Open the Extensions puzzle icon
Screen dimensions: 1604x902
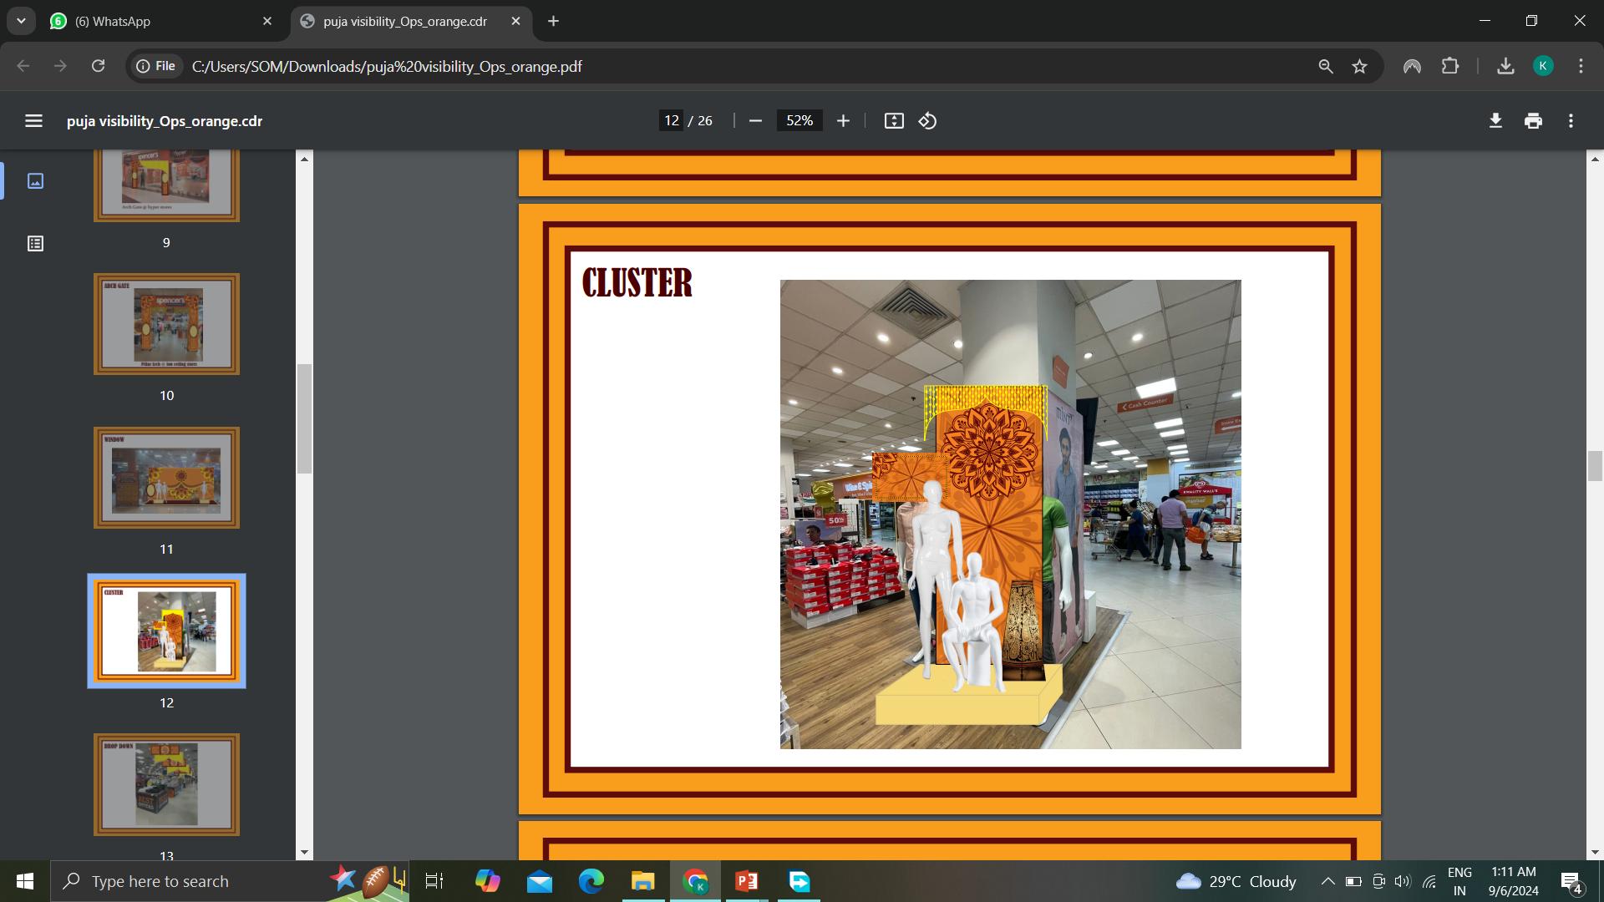coord(1450,67)
